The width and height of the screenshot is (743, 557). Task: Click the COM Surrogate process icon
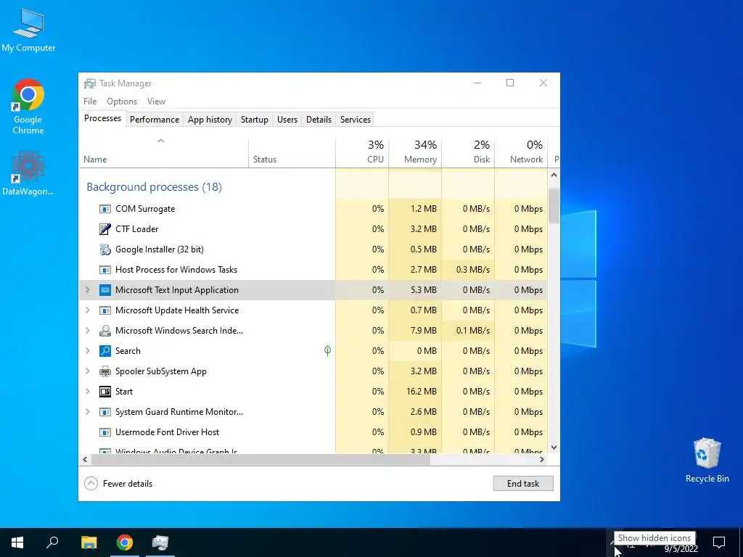pos(104,209)
